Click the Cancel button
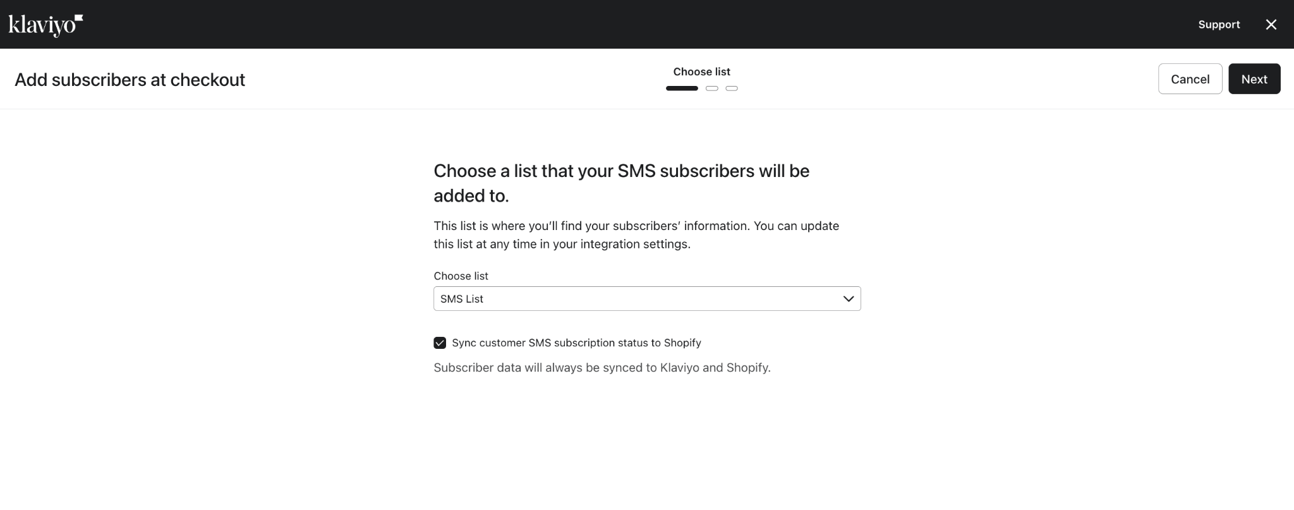 pyautogui.click(x=1190, y=79)
